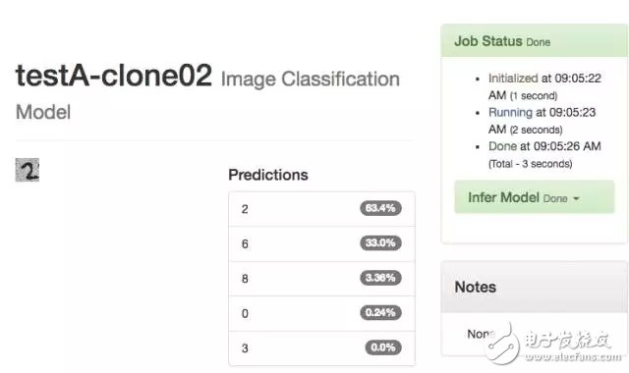Click the Running status entry

pyautogui.click(x=542, y=121)
